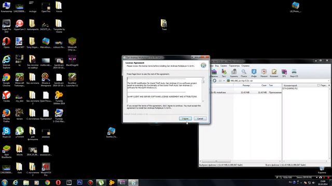The width and height of the screenshot is (332, 186).
Task: Select the texturepacks folder on desktop
Action: tap(33, 25)
